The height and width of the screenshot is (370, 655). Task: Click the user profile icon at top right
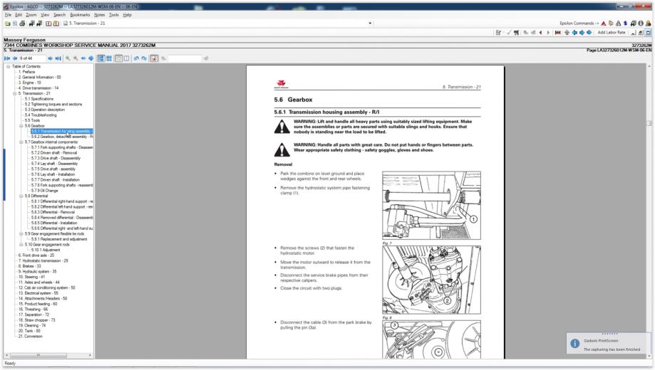coord(648,23)
